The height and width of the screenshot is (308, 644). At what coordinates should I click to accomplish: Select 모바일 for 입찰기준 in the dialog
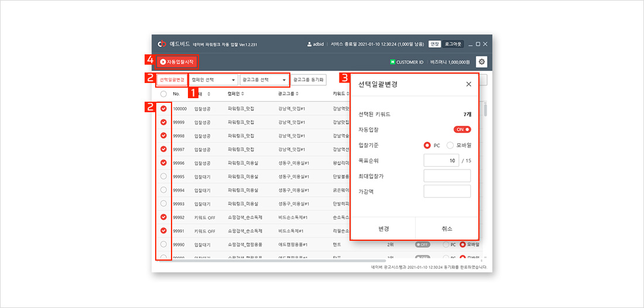[450, 145]
